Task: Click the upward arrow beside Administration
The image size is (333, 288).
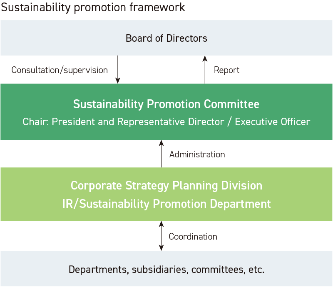Action: (162, 154)
